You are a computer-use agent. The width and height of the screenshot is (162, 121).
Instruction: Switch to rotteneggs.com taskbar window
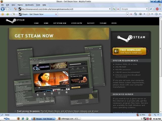[68, 118]
